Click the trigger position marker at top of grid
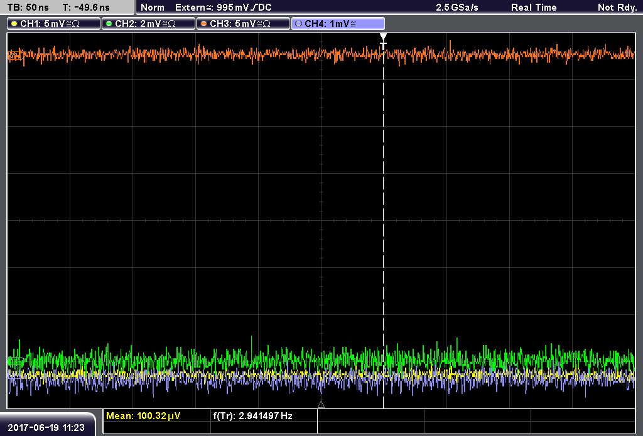 [384, 41]
